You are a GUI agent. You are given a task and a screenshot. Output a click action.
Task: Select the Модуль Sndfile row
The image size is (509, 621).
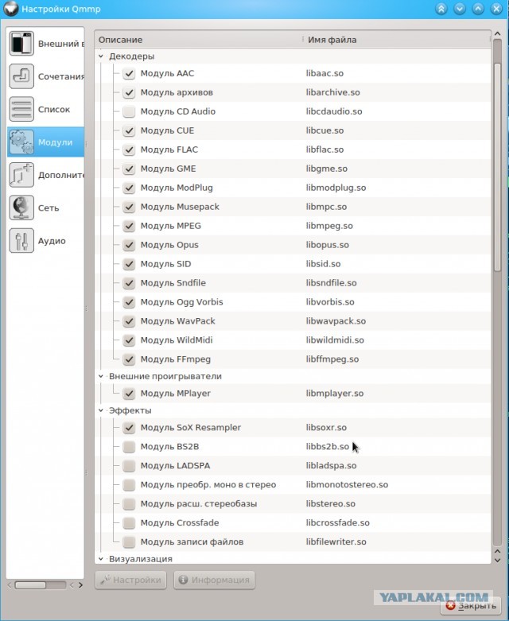coord(293,283)
